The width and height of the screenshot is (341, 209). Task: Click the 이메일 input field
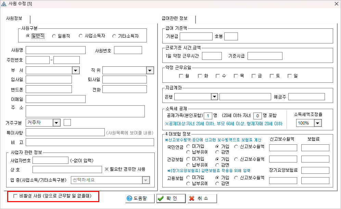(x=56, y=99)
